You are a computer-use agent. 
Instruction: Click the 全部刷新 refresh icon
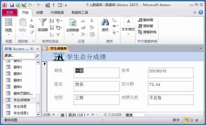[73, 22]
